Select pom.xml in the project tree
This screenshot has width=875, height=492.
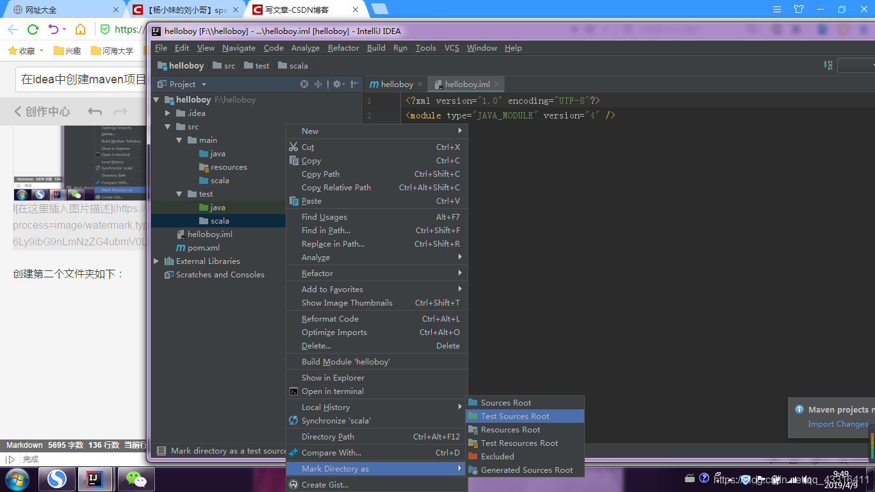pos(204,248)
